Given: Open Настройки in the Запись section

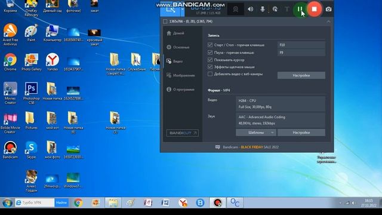Looking at the screenshot, I should [x=301, y=75].
